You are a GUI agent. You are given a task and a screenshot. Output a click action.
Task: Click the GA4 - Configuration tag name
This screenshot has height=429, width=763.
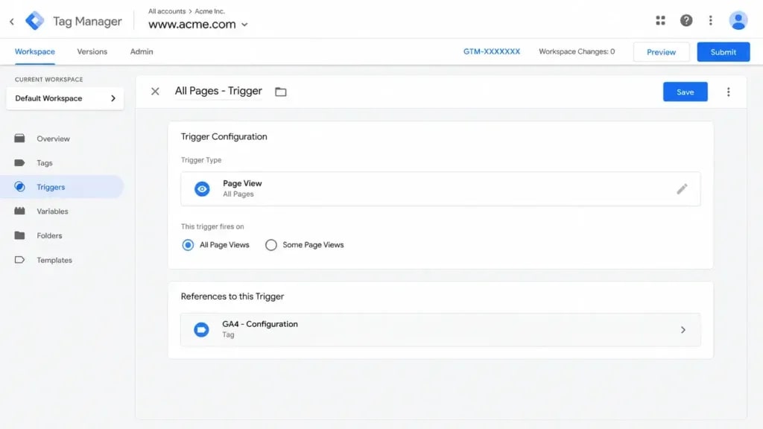point(260,324)
